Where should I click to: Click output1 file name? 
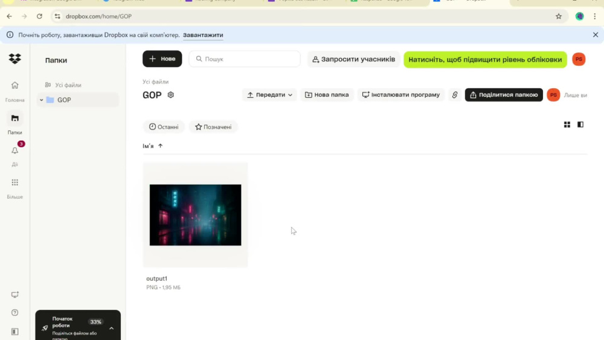point(156,278)
